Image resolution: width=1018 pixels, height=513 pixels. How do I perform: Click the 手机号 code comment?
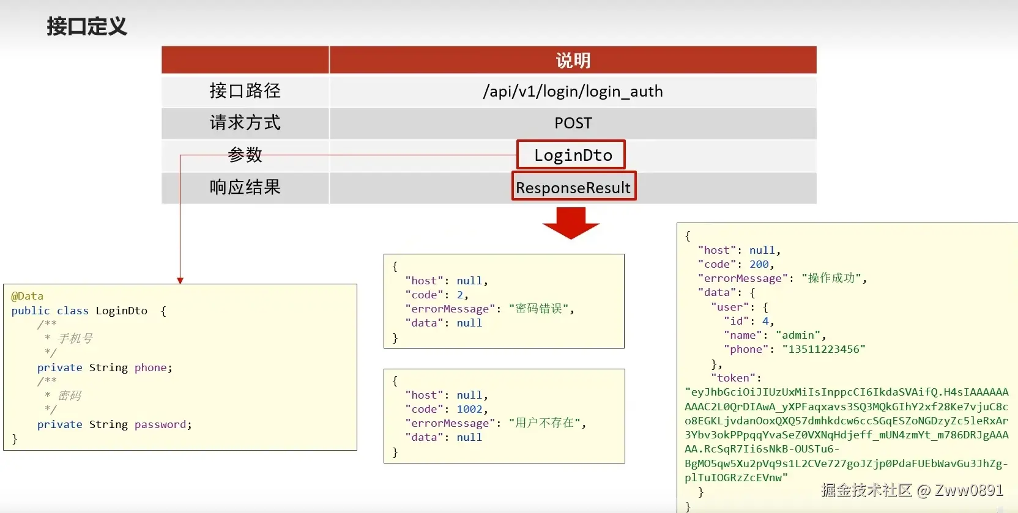[x=75, y=339]
